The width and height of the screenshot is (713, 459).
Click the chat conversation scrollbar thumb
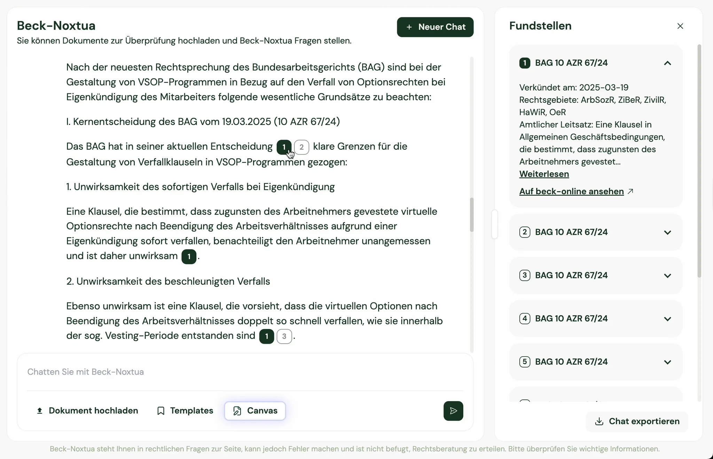click(x=472, y=215)
